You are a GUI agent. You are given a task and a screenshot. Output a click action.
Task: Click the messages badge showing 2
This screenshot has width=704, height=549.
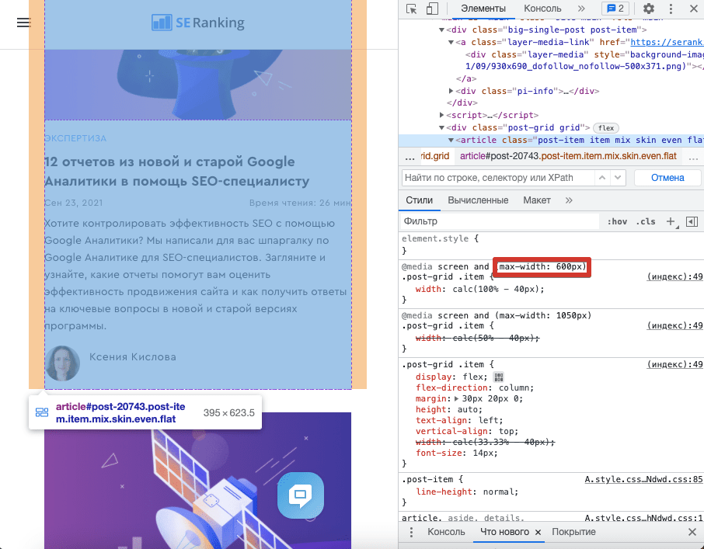pyautogui.click(x=615, y=9)
